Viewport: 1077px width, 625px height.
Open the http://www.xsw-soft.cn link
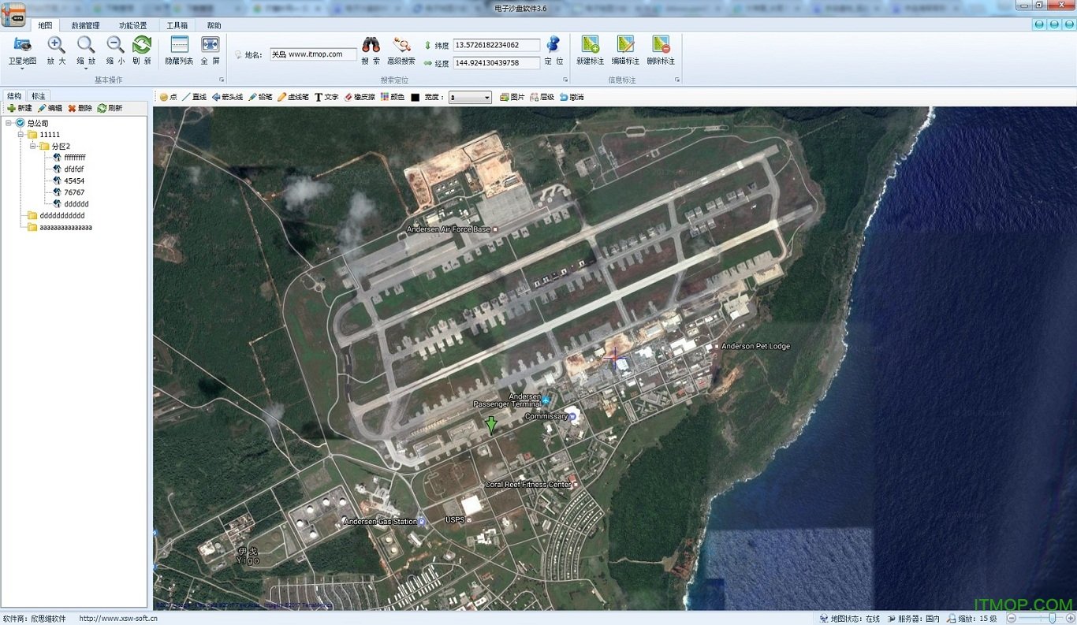pos(118,619)
